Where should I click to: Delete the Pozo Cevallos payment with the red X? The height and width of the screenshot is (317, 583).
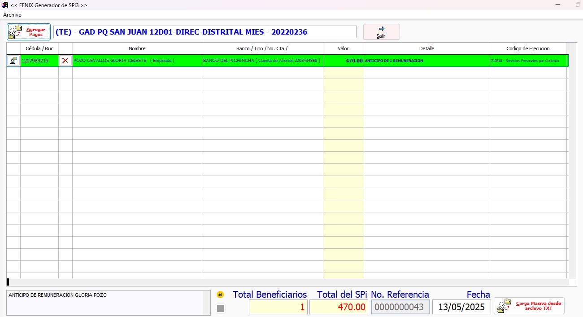tap(65, 61)
